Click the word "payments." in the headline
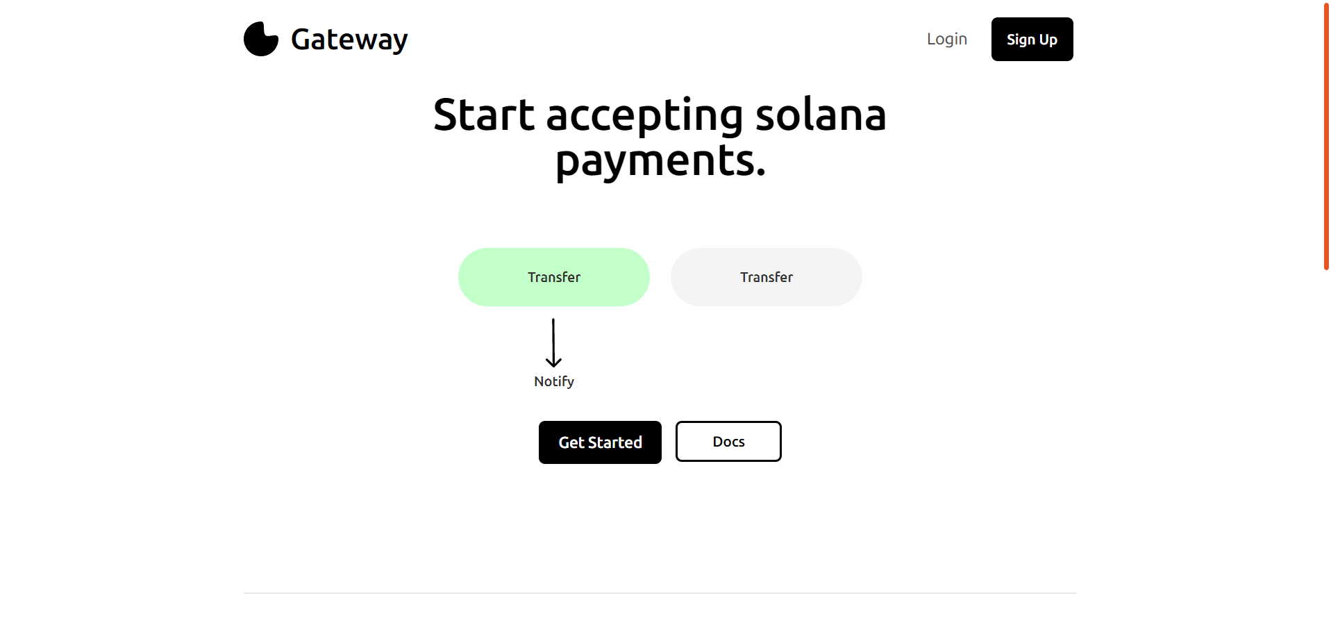Viewport: 1331px width, 623px height. [x=660, y=161]
